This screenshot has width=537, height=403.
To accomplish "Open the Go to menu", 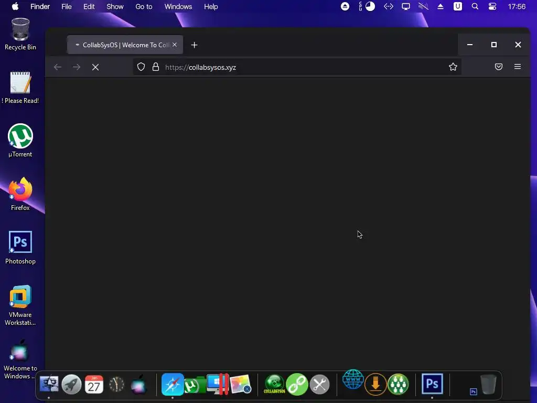I will pos(144,6).
